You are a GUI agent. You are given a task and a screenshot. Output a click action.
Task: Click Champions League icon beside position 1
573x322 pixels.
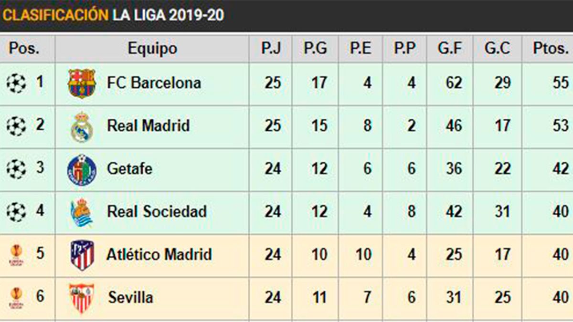[x=16, y=83]
